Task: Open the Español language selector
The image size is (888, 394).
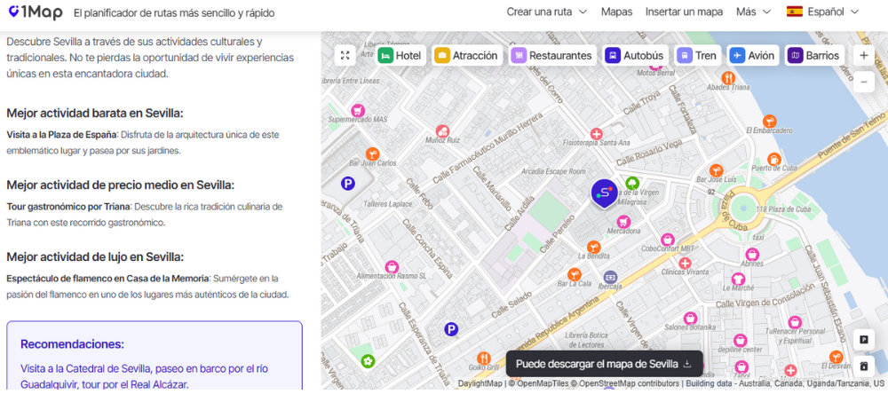Action: point(822,12)
